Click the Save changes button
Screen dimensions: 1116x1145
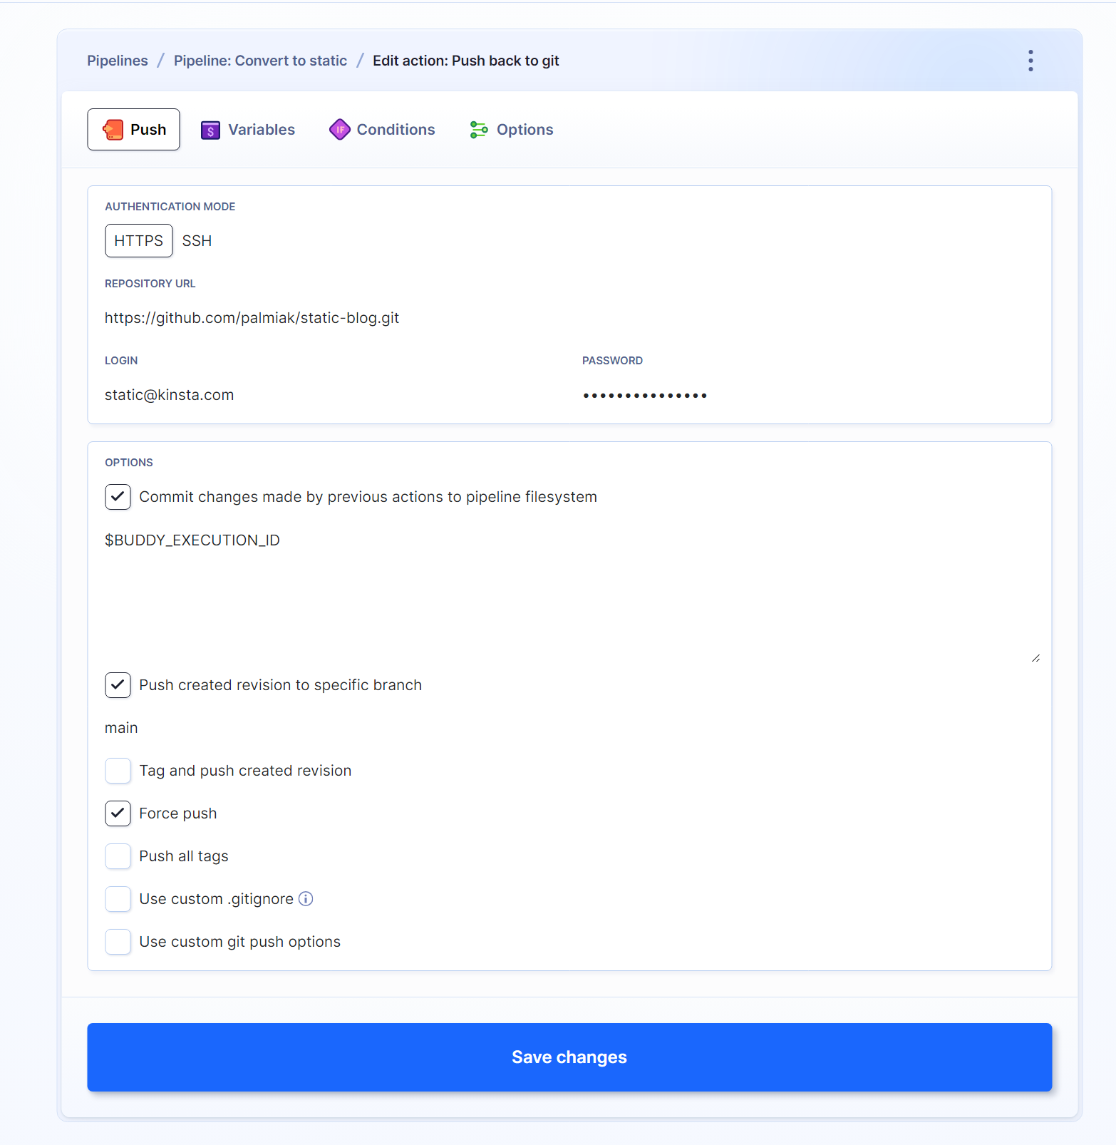[x=569, y=1057]
